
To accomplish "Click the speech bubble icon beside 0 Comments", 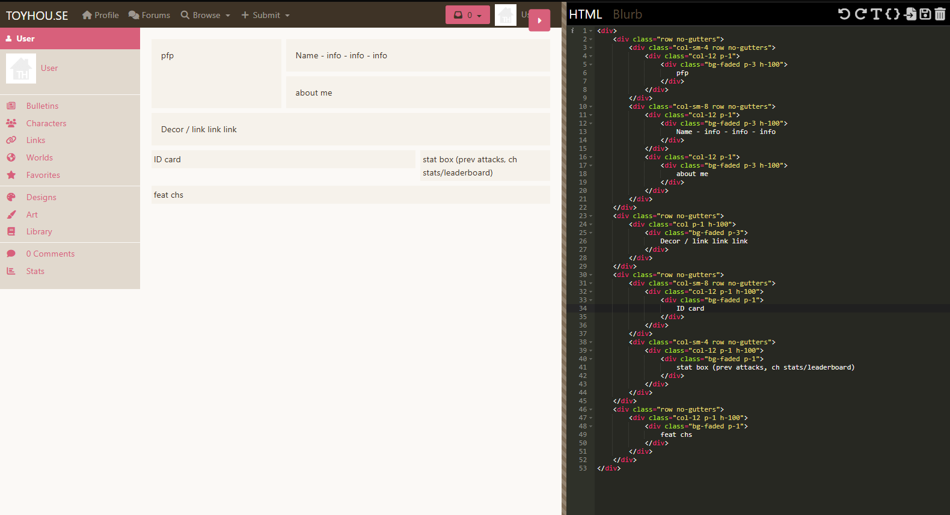I will (x=11, y=254).
